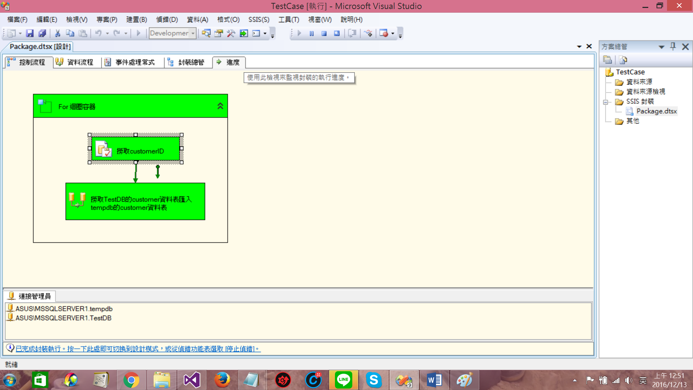693x390 pixels.
Task: Switch to the 事件處理常式 tab
Action: [132, 62]
